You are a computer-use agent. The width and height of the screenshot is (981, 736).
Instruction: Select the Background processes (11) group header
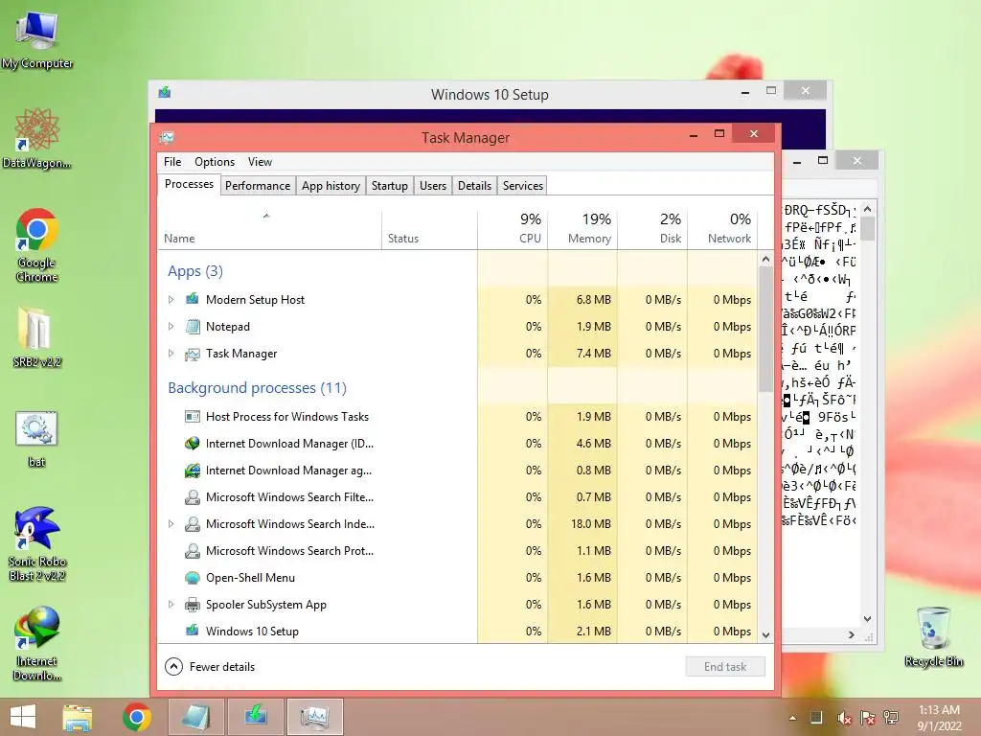click(257, 387)
